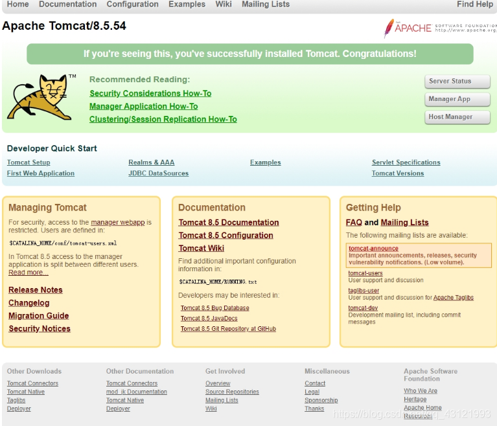Click Deployer under Other Documentation
Viewport: 497px width, 426px height.
[x=118, y=409]
